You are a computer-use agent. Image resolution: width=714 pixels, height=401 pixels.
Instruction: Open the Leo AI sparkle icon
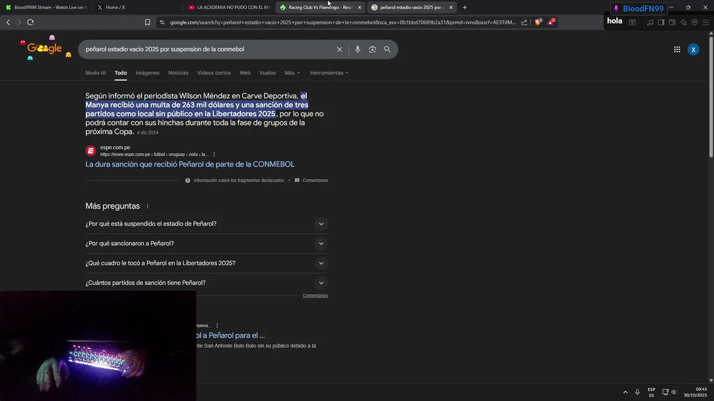(683, 22)
